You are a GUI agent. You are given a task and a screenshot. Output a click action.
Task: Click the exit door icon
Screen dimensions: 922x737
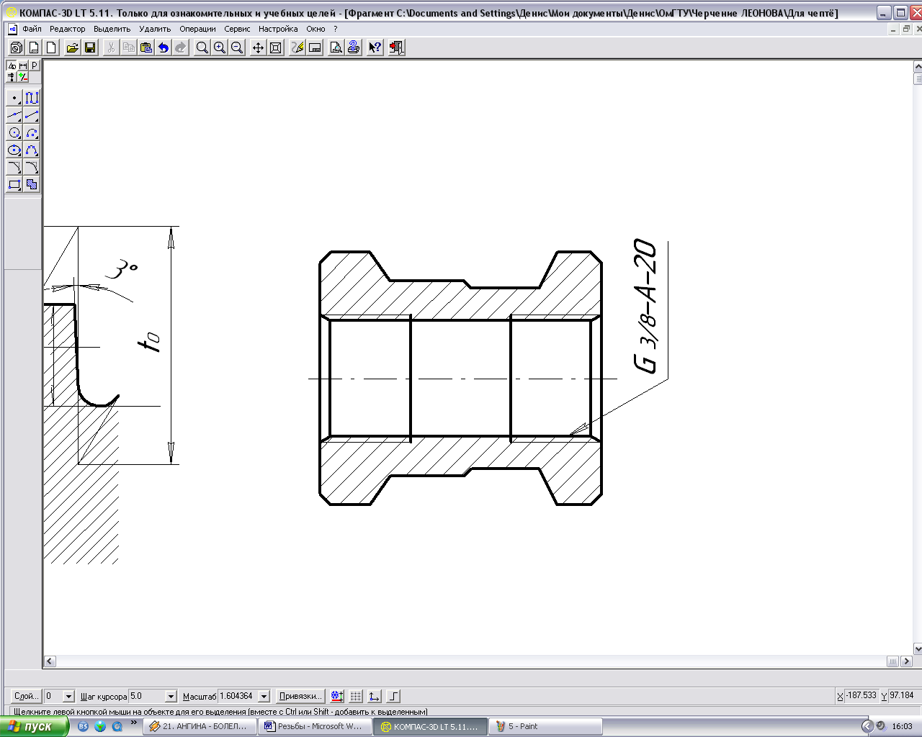coord(396,48)
